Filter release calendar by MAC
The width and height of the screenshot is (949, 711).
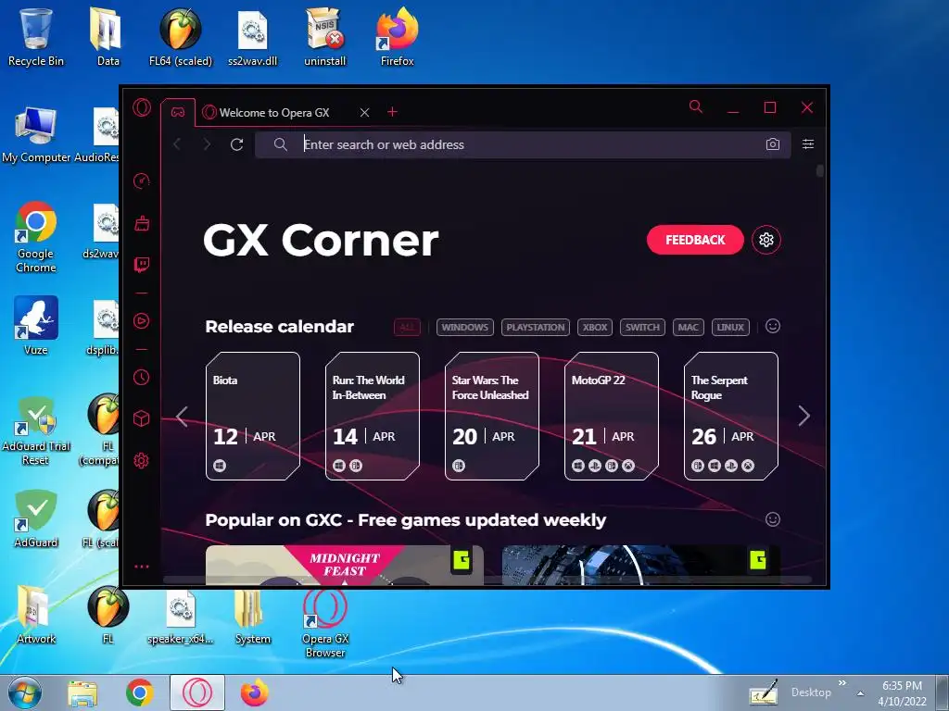(689, 327)
